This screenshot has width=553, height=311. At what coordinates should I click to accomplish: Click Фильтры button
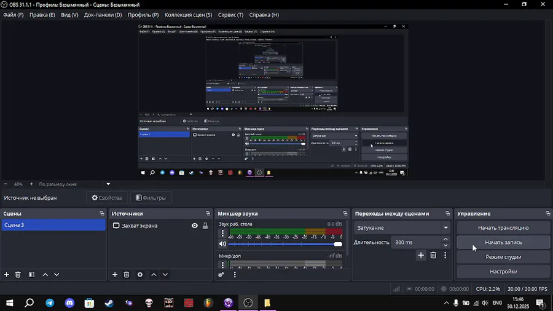[151, 198]
